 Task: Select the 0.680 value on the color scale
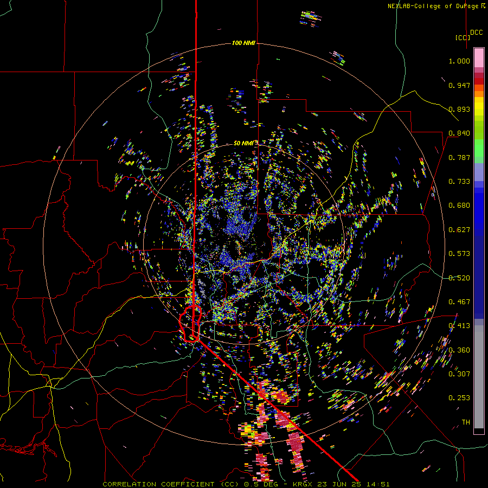tap(459, 206)
